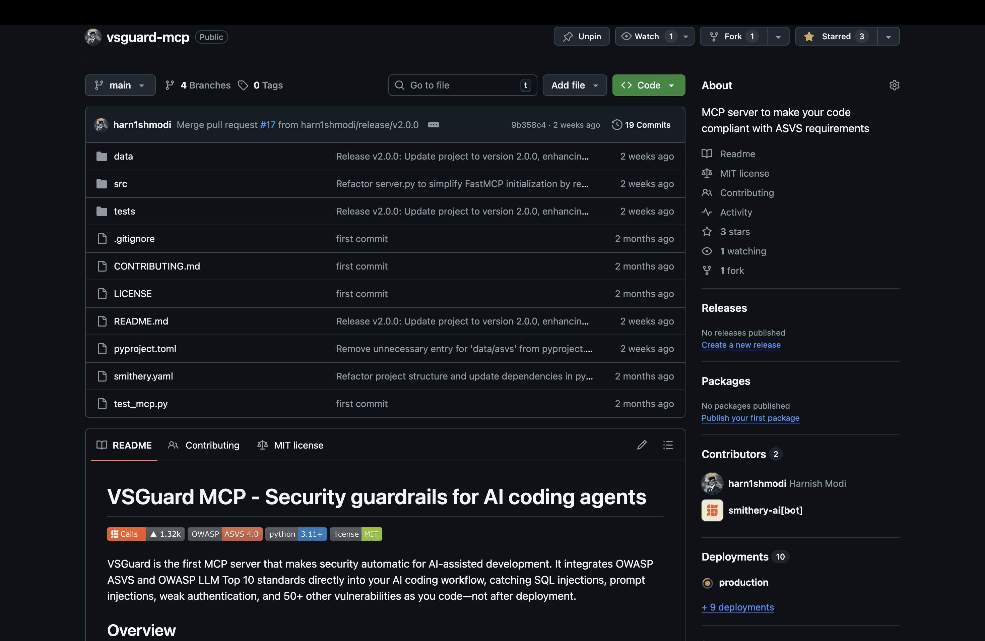Toggle Watch notifications button

(647, 37)
